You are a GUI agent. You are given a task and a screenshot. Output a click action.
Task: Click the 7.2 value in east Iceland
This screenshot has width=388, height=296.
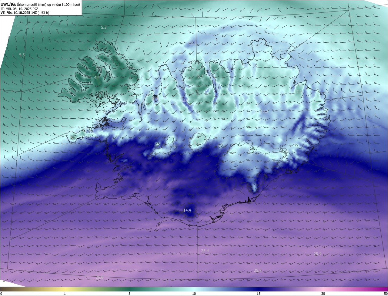[x=299, y=92]
